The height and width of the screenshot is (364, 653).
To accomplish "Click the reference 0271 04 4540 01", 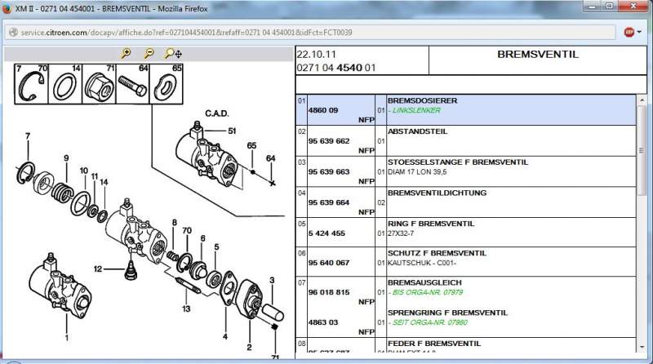I will coord(336,68).
